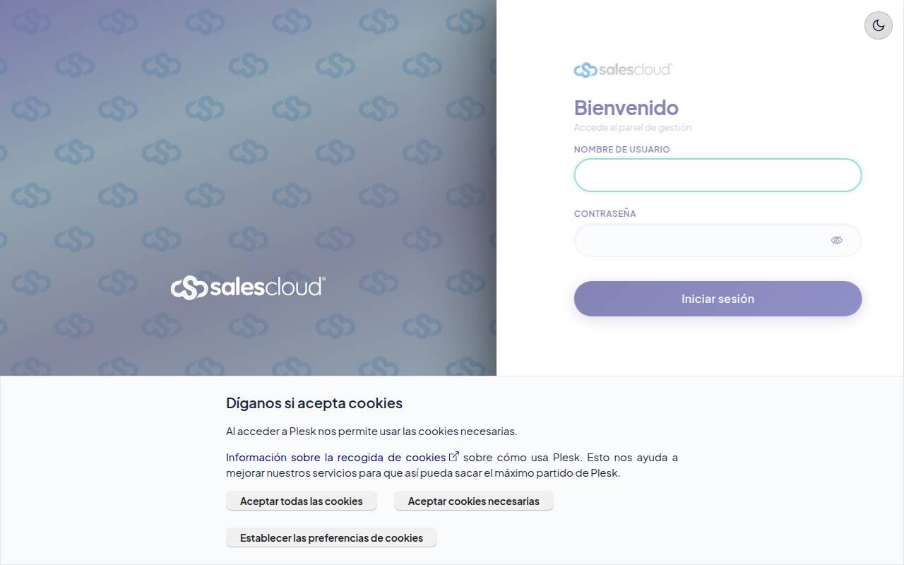The image size is (904, 565).
Task: Click the external-link icon beside cookies info
Action: click(454, 456)
